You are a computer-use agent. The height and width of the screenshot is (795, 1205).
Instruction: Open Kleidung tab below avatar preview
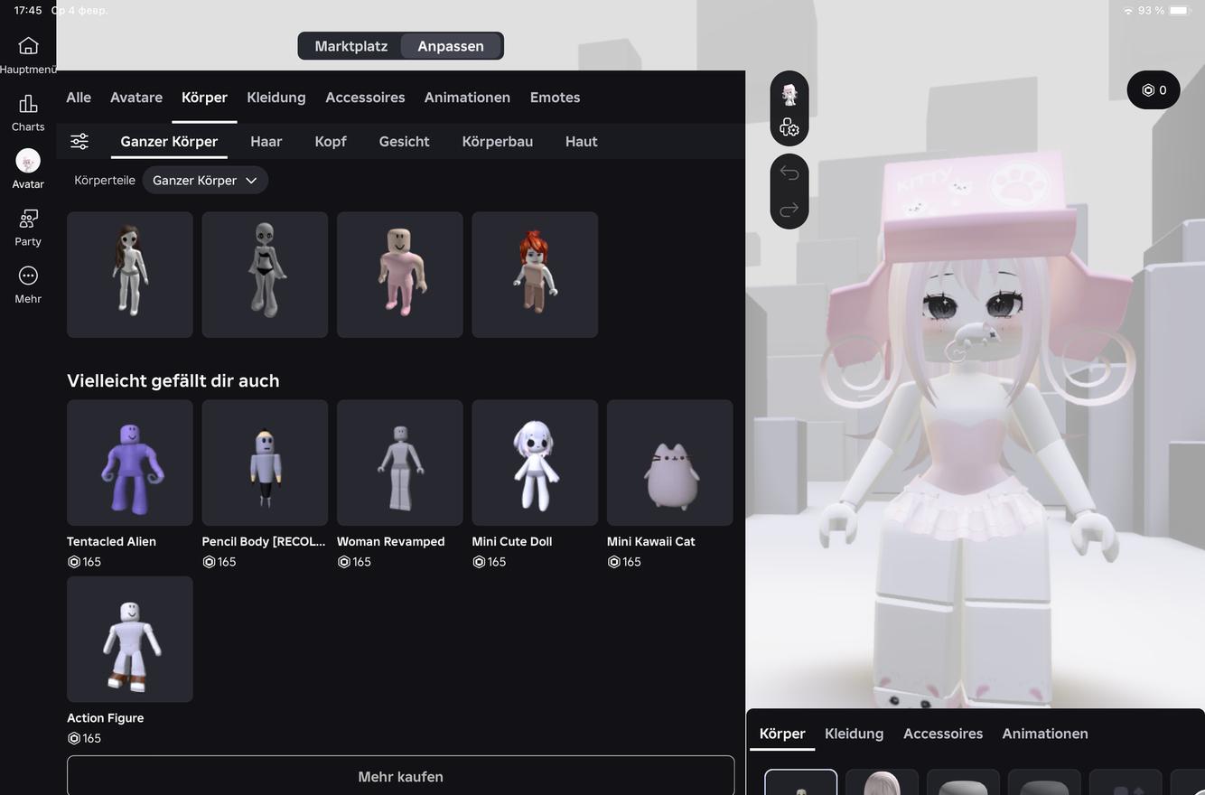(x=854, y=734)
